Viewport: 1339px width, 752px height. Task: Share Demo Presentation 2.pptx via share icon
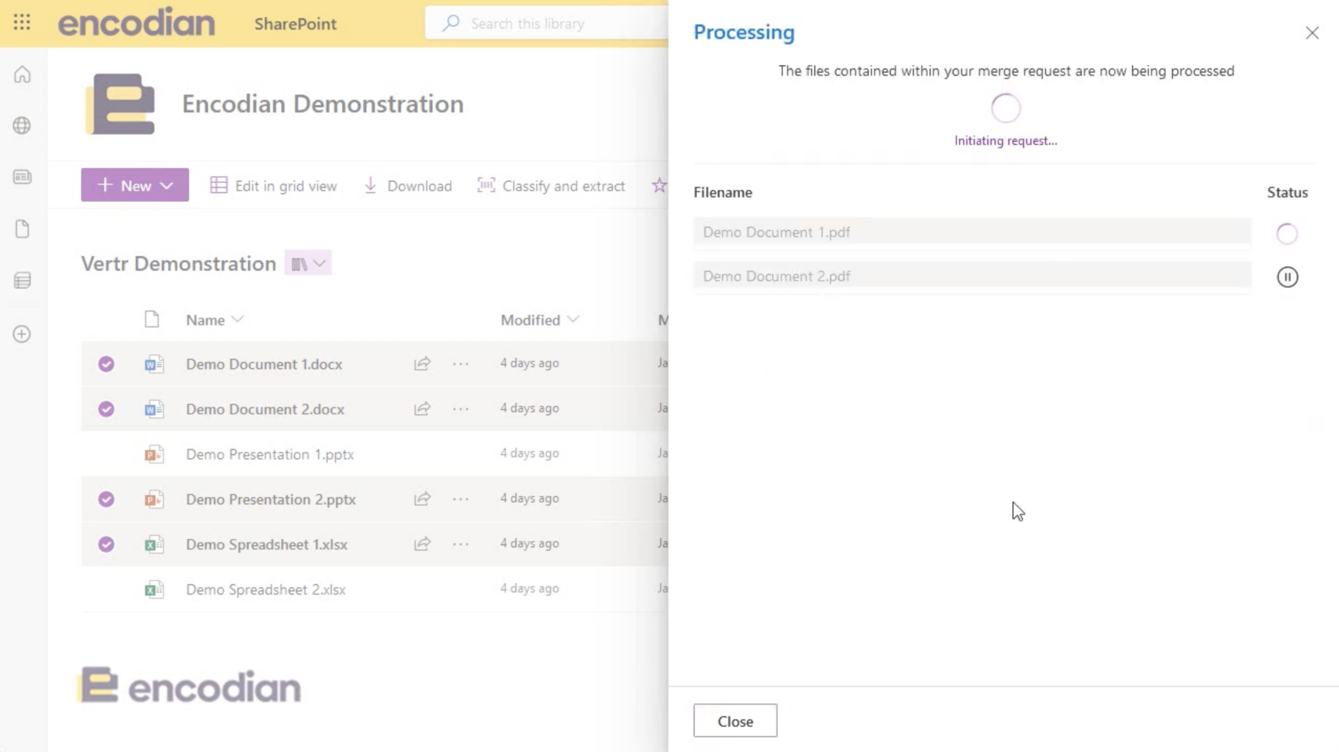422,499
